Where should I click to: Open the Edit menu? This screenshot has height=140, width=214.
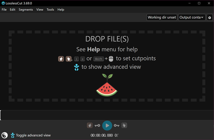[x=13, y=10]
